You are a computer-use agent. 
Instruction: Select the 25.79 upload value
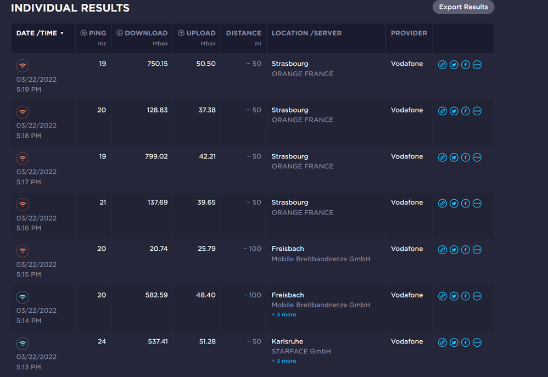[206, 249]
